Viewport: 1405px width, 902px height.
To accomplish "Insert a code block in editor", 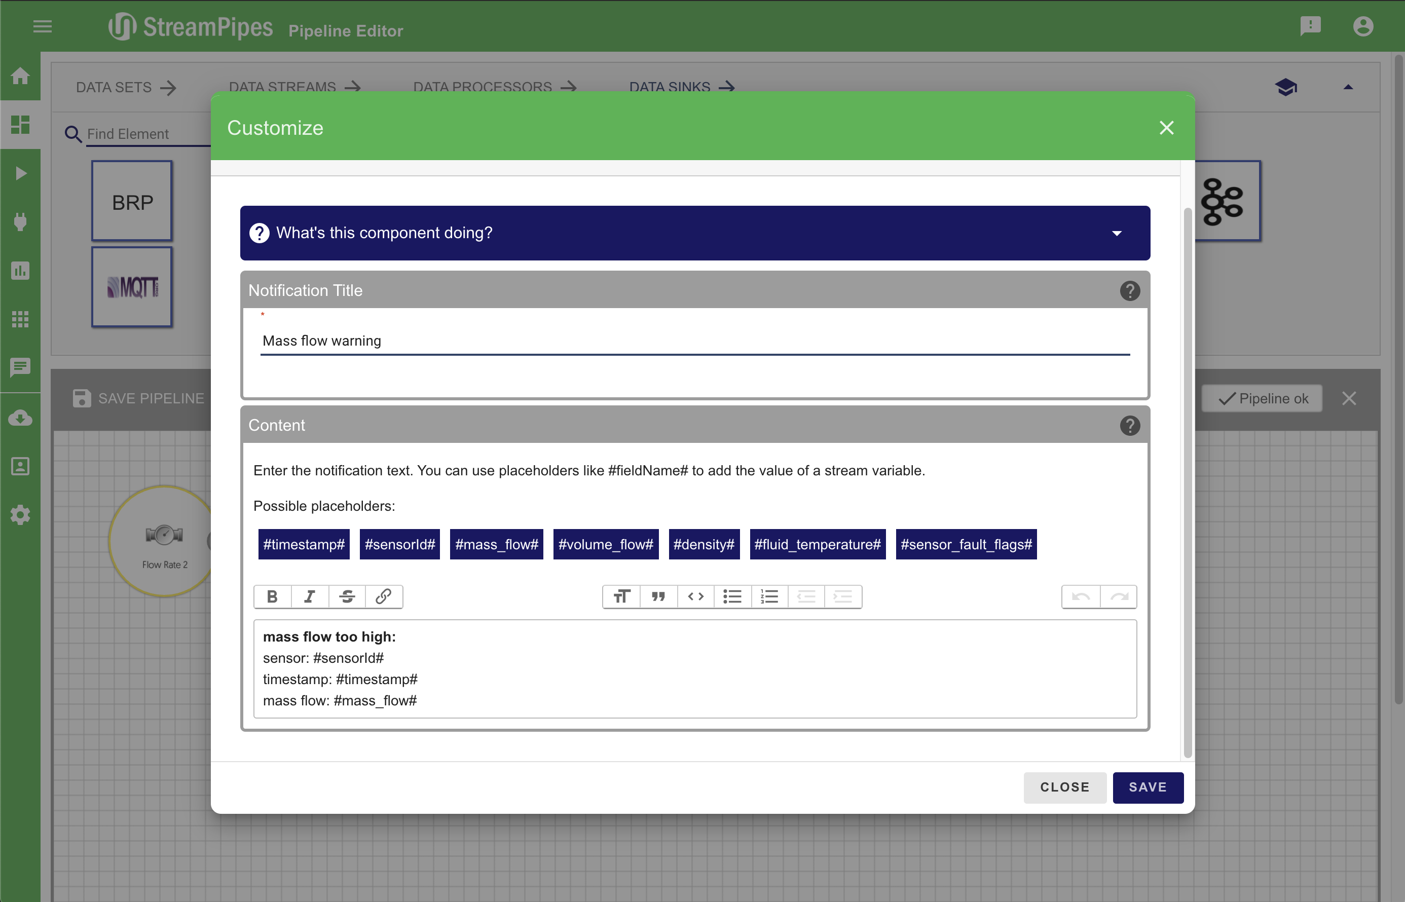I will tap(695, 596).
